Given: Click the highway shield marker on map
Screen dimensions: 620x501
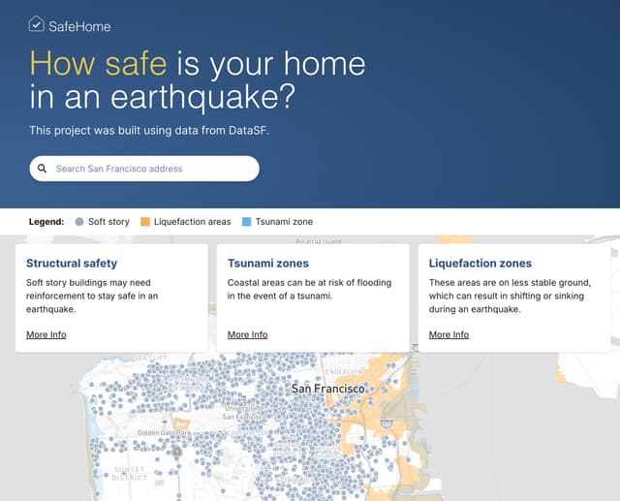Looking at the screenshot, I should coord(176,452).
